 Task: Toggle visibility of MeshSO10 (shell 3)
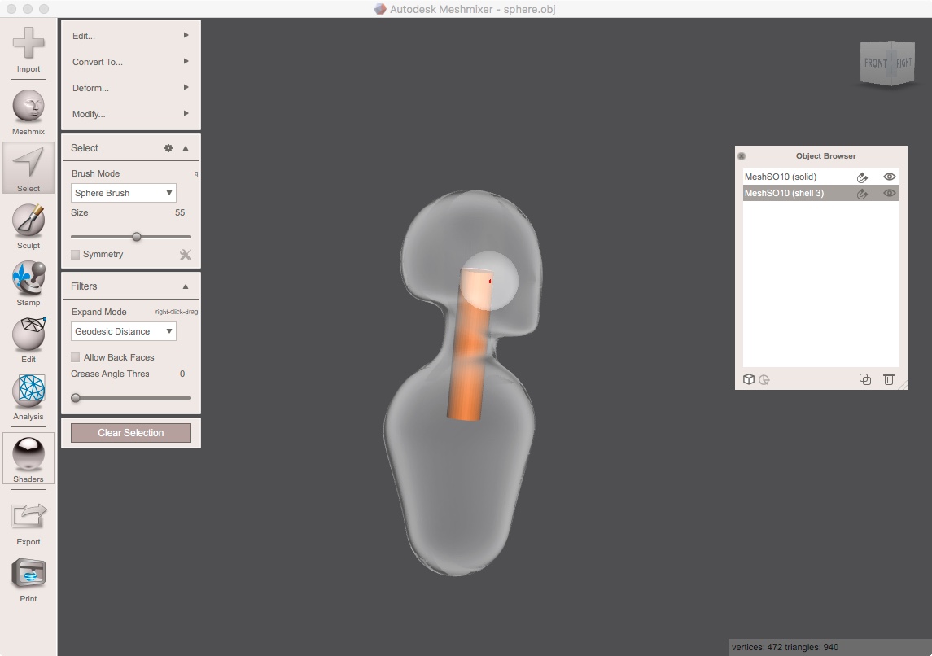coord(889,193)
